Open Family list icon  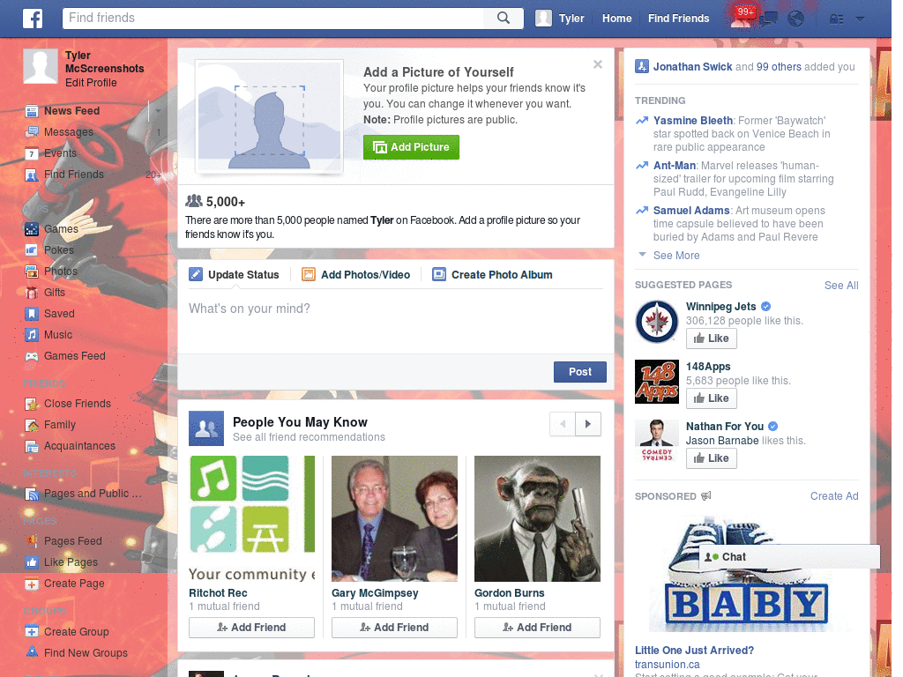[x=32, y=426]
